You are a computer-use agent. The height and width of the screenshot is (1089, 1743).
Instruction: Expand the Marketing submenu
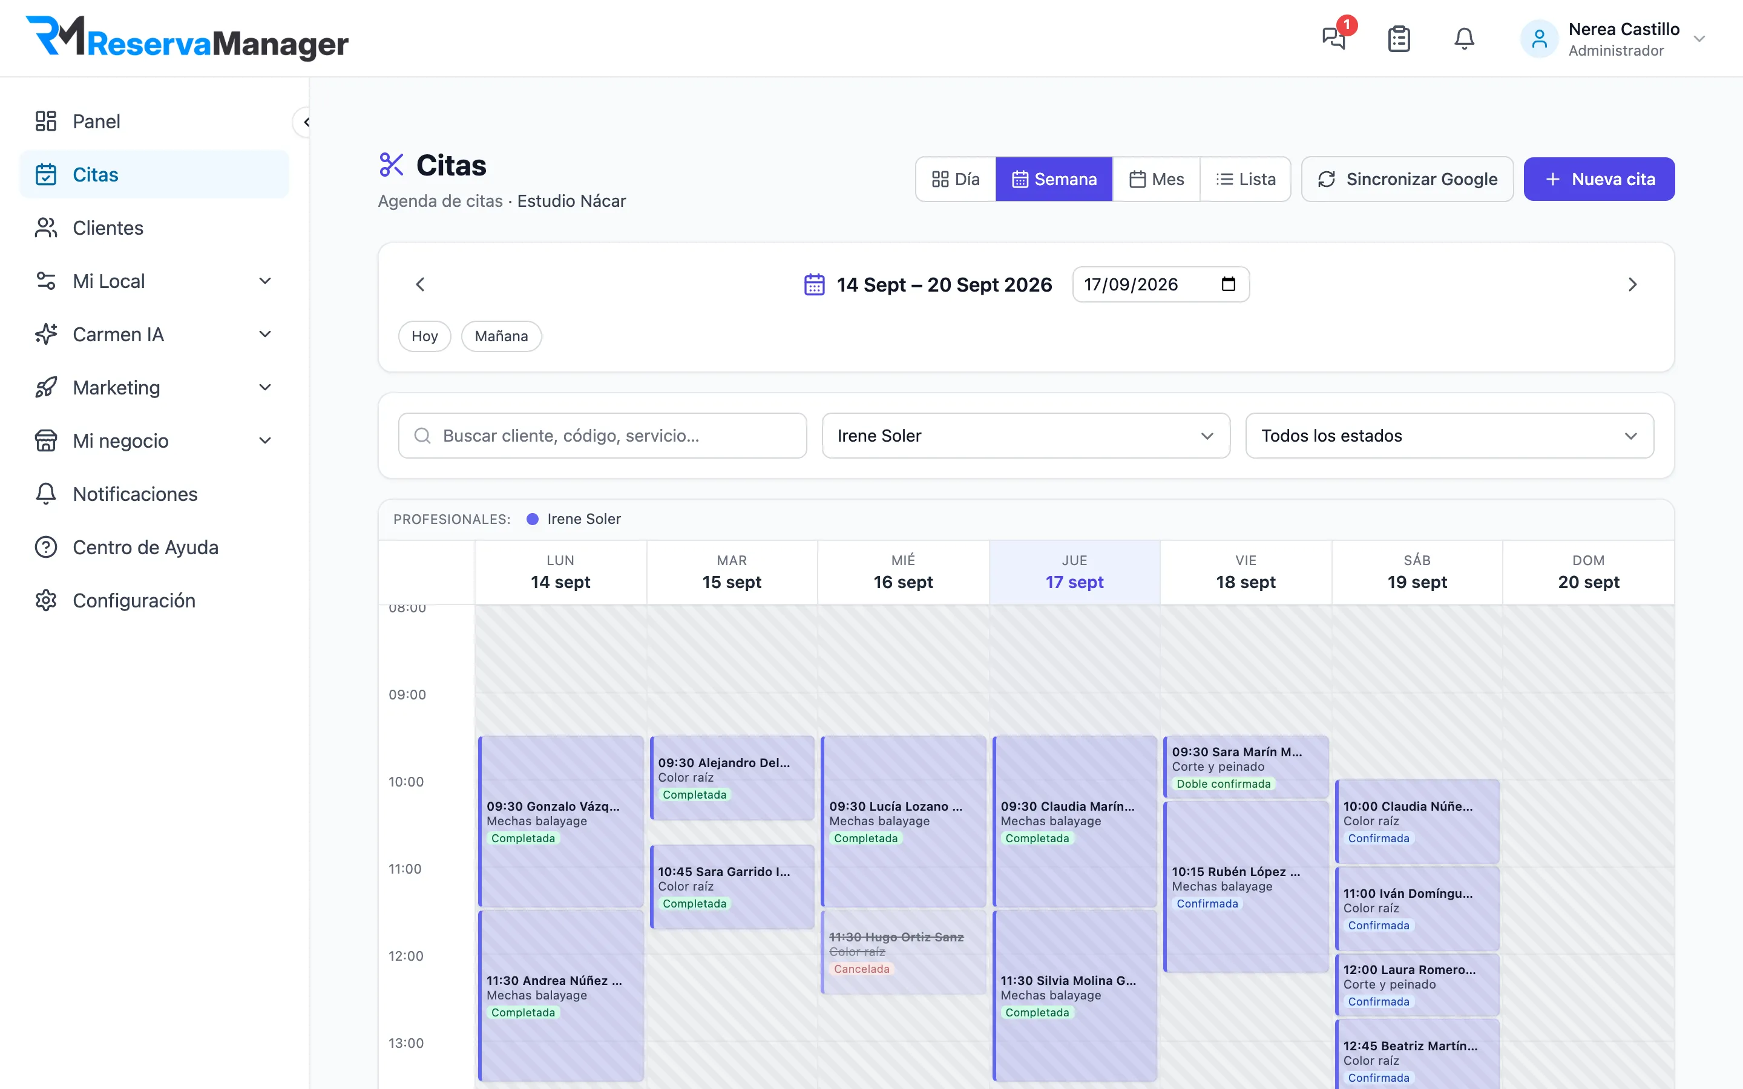click(x=265, y=387)
